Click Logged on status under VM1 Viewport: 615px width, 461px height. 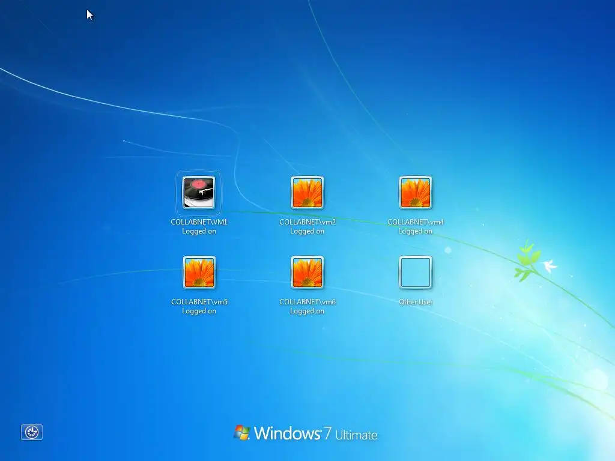pyautogui.click(x=199, y=231)
